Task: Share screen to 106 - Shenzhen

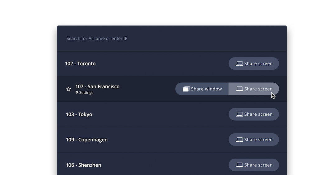Action: tap(254, 165)
